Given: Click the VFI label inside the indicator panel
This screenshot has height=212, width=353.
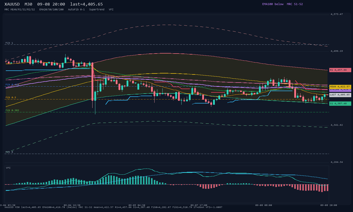Looking at the screenshot, I should tap(8, 168).
